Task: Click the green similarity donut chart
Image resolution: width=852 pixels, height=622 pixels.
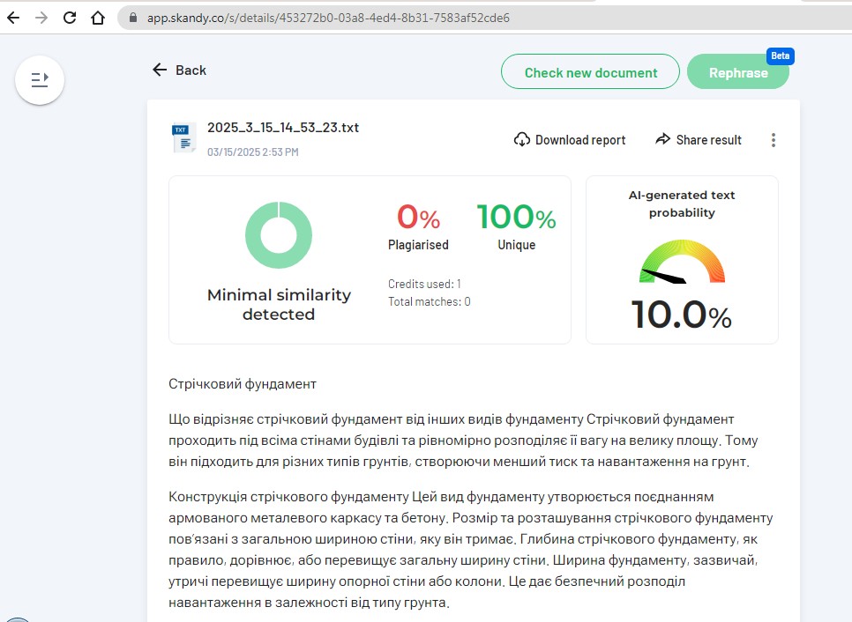Action: [x=279, y=235]
